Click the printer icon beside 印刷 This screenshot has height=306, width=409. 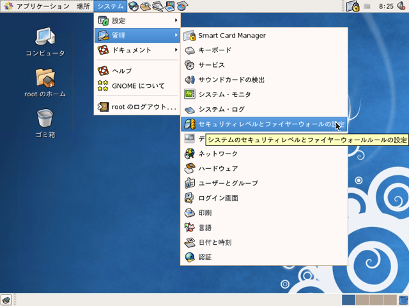coord(189,213)
